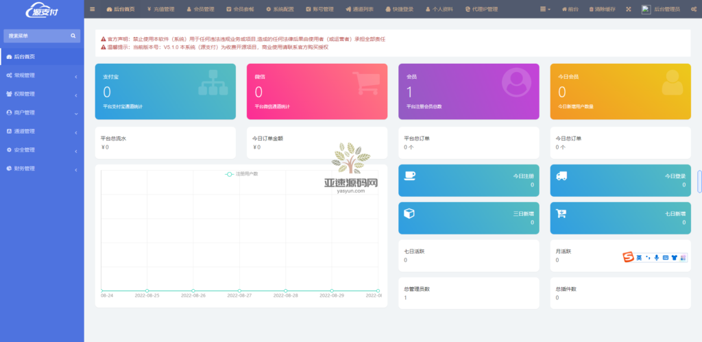Expand the 通道管理 sidebar menu
The height and width of the screenshot is (342, 702).
pos(42,132)
